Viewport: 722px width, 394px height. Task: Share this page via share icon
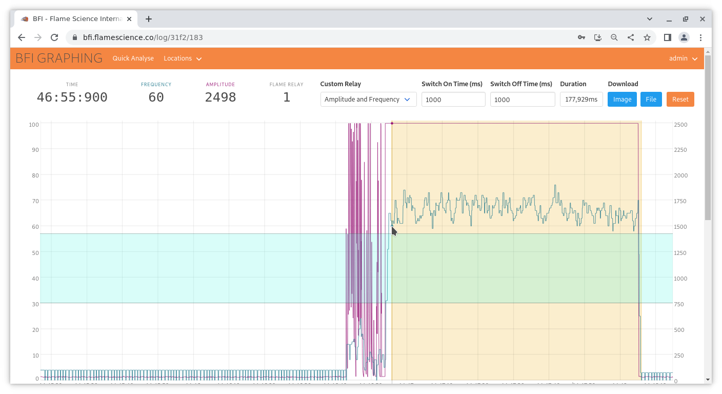click(631, 37)
